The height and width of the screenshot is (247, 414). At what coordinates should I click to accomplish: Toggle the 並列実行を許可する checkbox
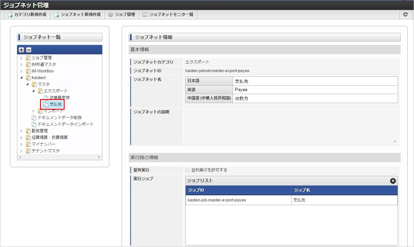pyautogui.click(x=187, y=170)
